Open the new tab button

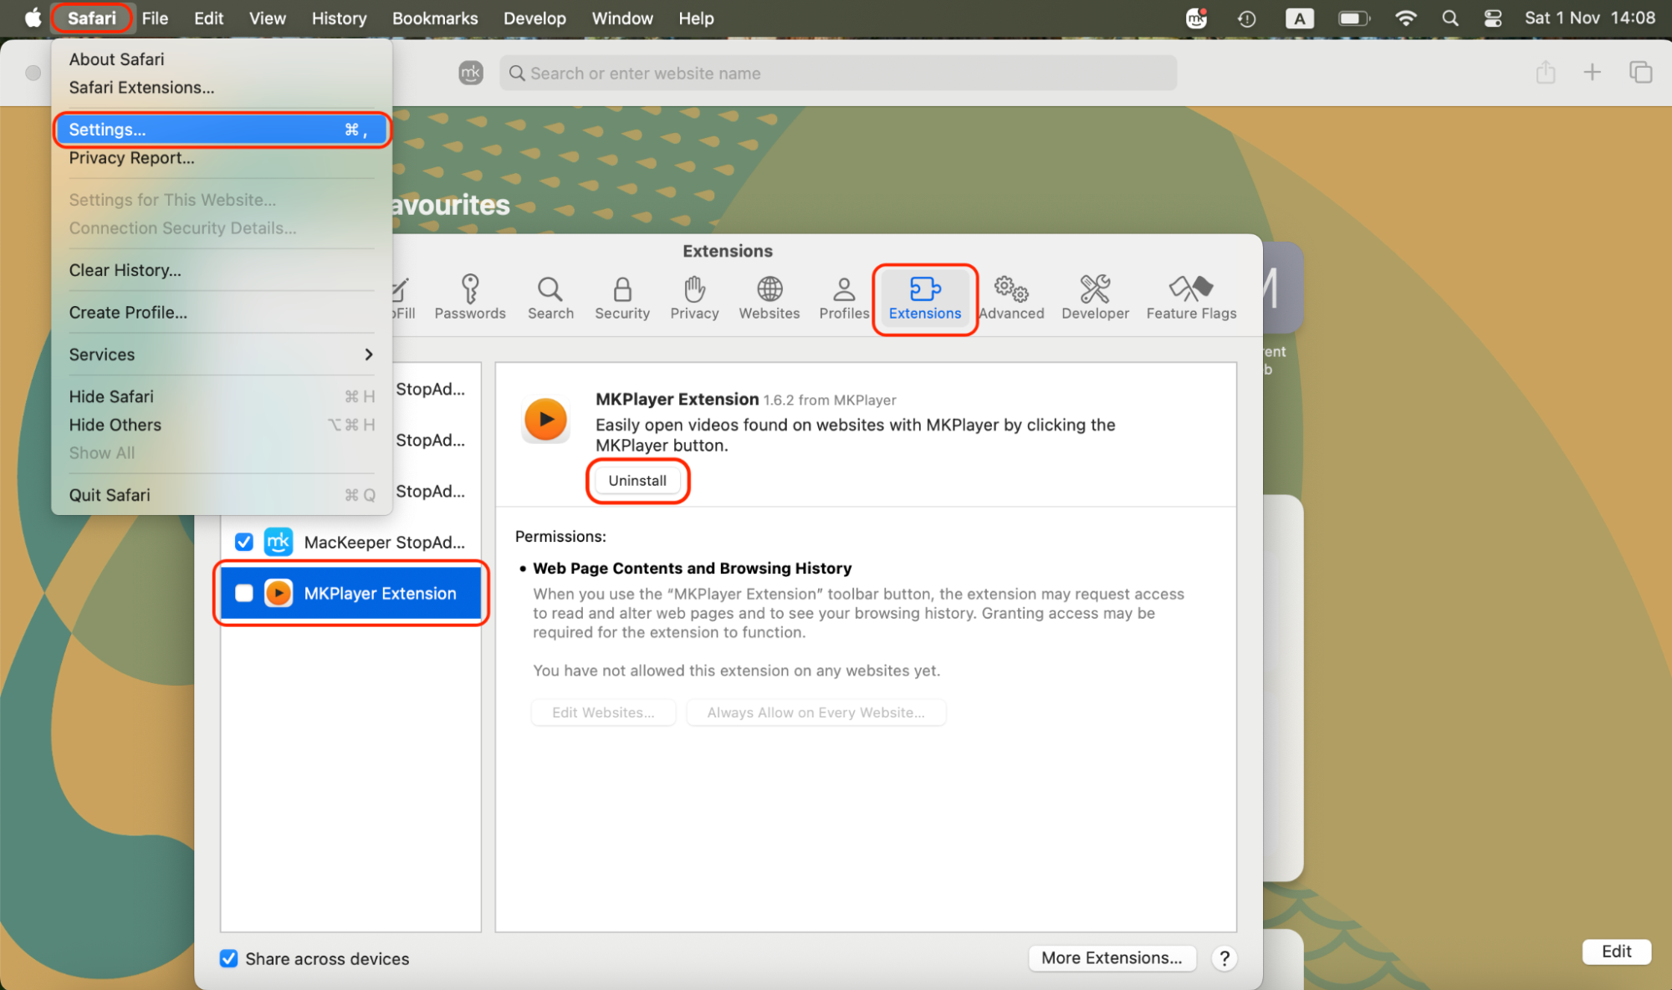coord(1593,72)
